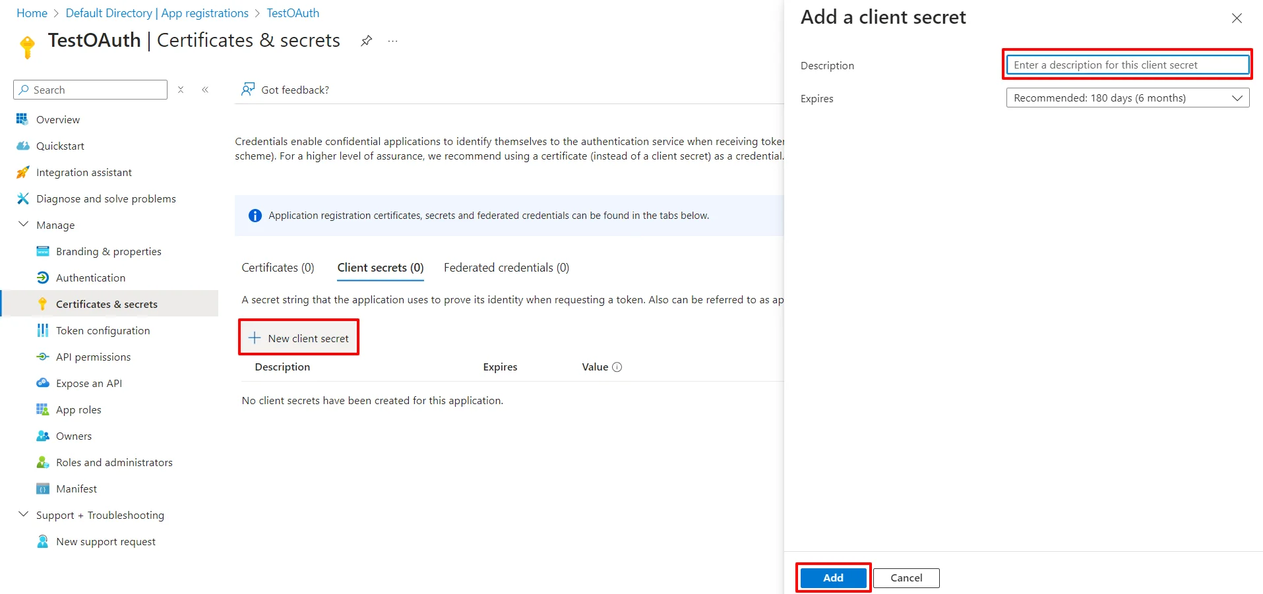Screen dimensions: 1263x594
Task: Open the App roles section
Action: (x=78, y=409)
